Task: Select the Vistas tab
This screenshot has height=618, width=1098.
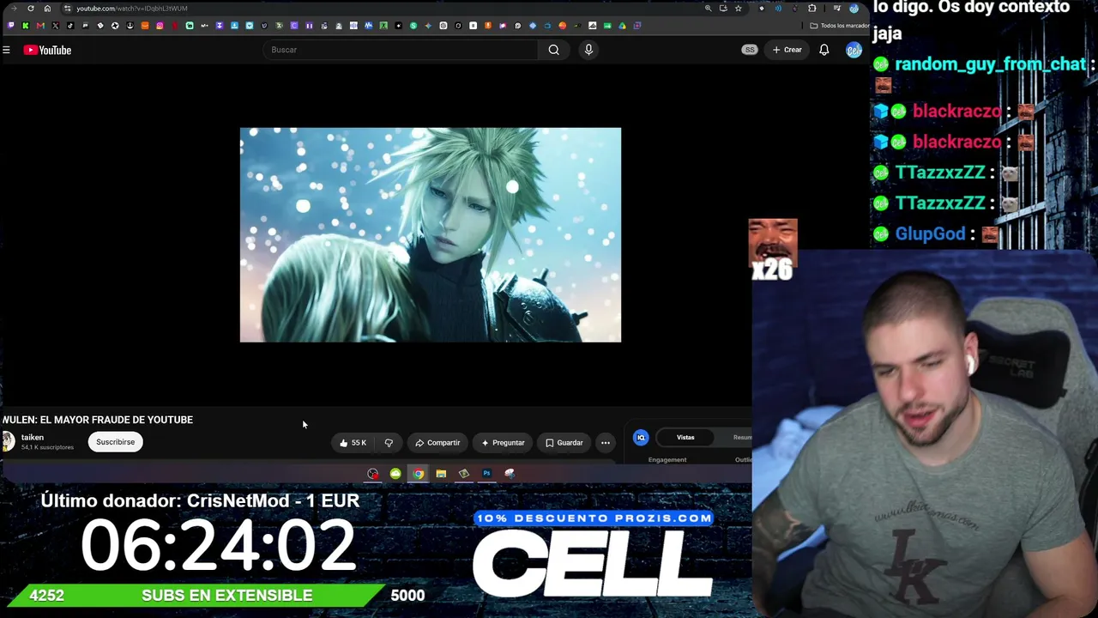Action: pos(685,438)
